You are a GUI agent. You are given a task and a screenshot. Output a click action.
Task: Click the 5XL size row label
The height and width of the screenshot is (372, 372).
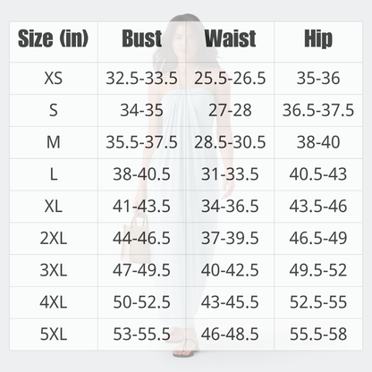(54, 334)
